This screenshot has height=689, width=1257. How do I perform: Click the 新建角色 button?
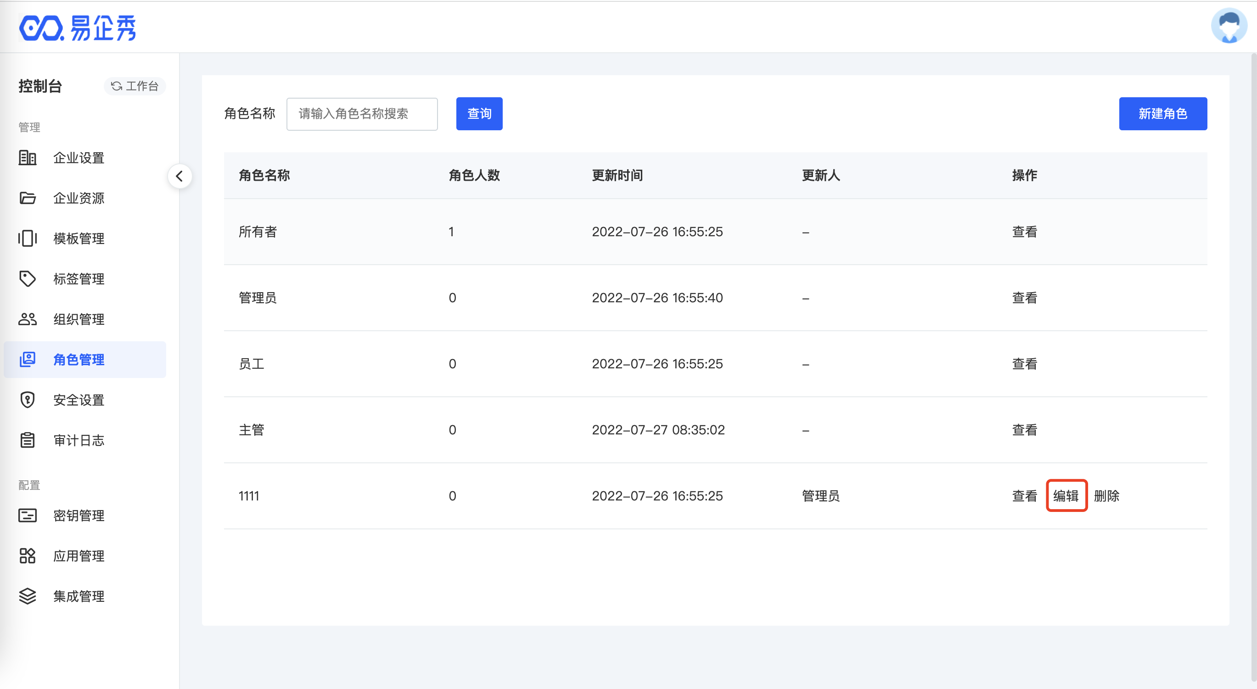[1162, 114]
